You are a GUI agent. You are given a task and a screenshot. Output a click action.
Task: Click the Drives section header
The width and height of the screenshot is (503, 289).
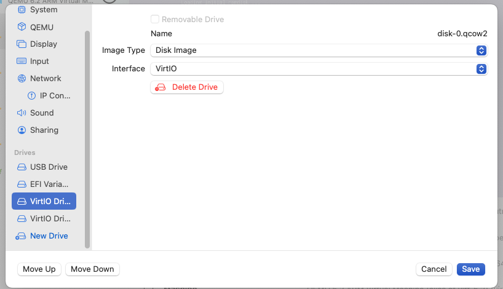coord(25,152)
